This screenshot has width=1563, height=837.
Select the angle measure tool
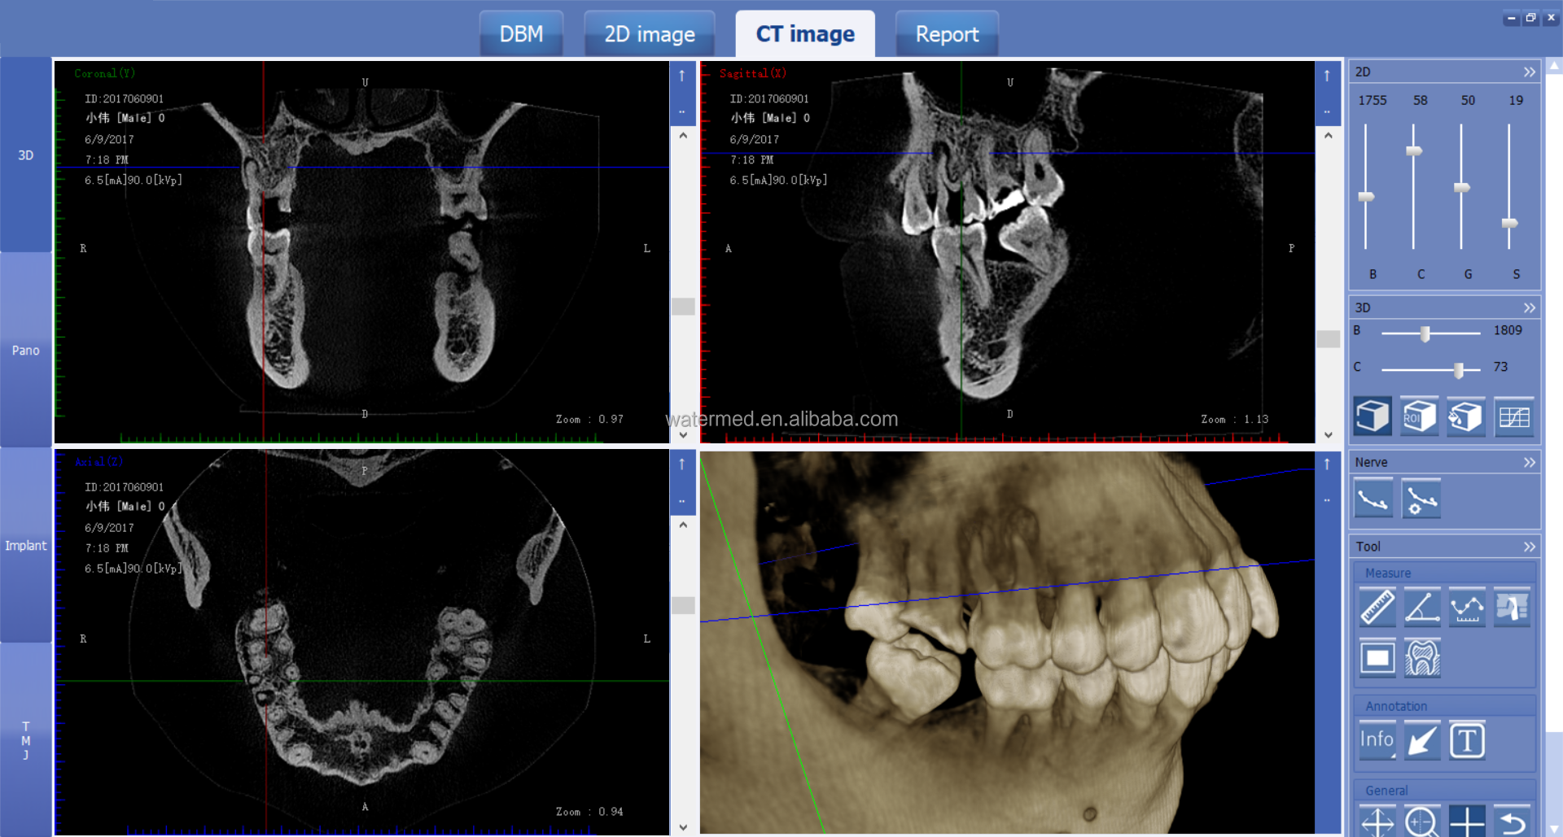1422,608
